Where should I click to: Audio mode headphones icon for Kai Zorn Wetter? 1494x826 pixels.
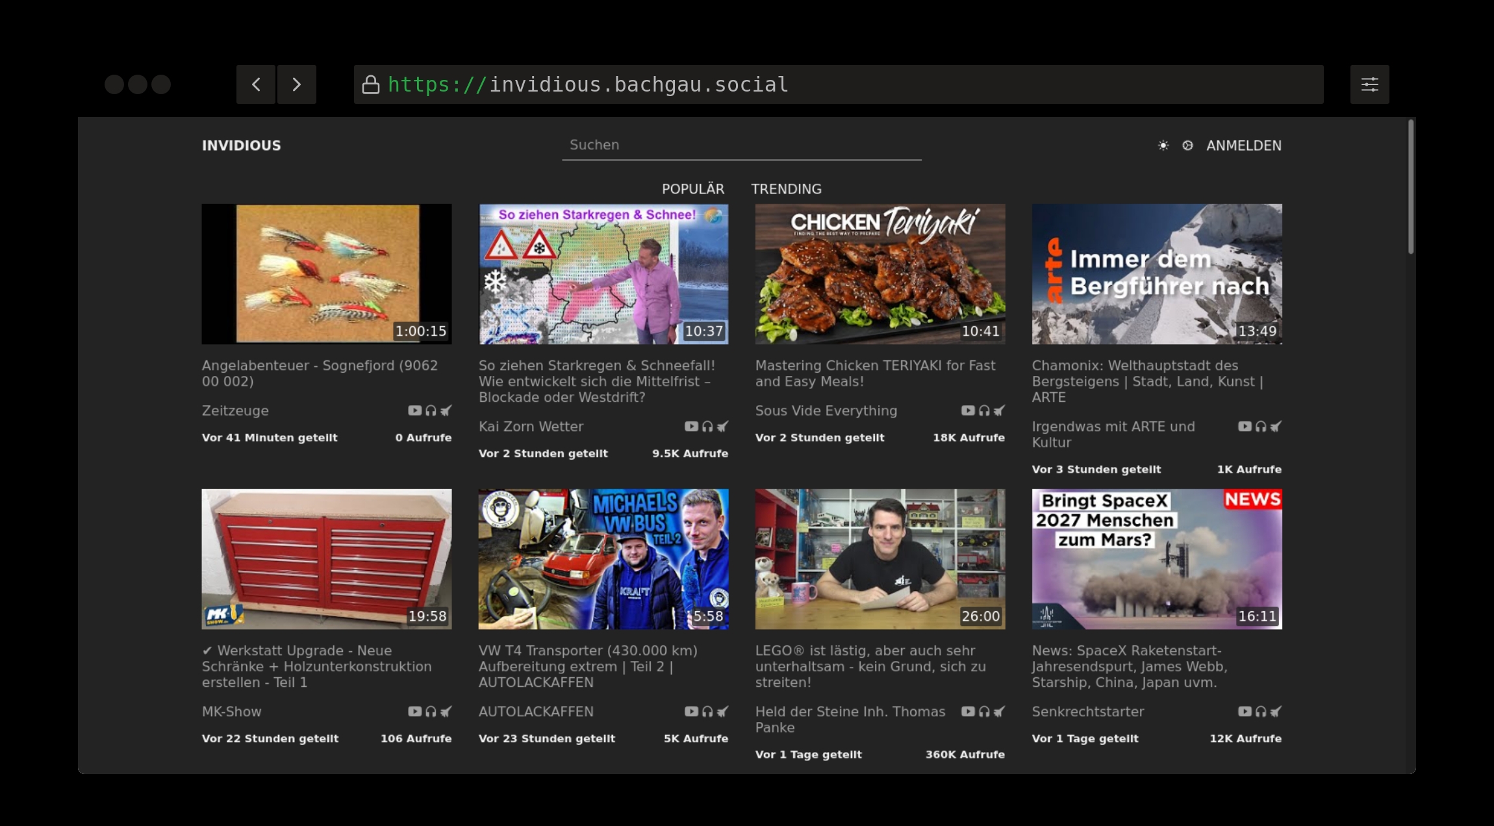pyautogui.click(x=707, y=427)
